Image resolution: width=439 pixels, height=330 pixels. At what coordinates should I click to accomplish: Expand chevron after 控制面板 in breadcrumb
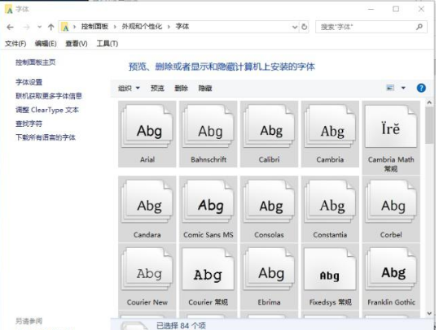tap(115, 27)
